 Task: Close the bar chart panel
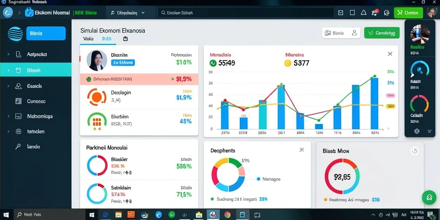(390, 54)
